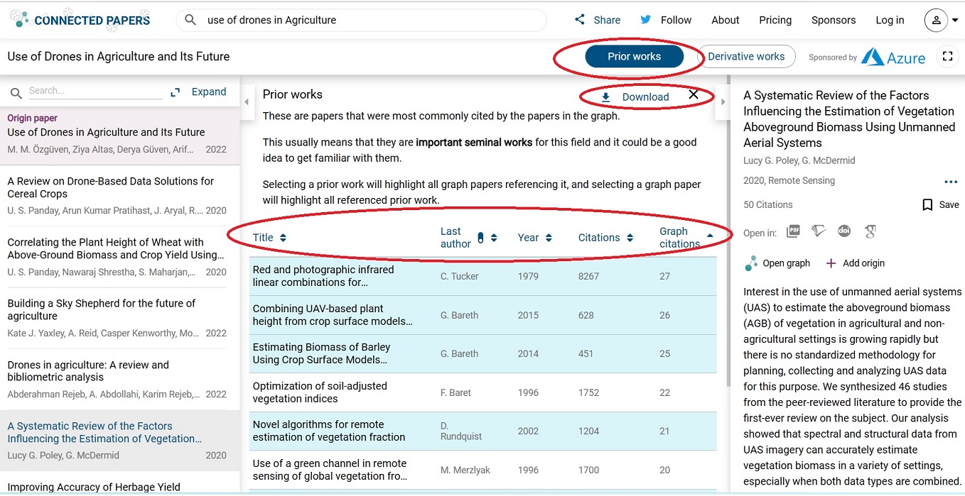The image size is (965, 496).
Task: Go to the About page
Action: (x=725, y=20)
